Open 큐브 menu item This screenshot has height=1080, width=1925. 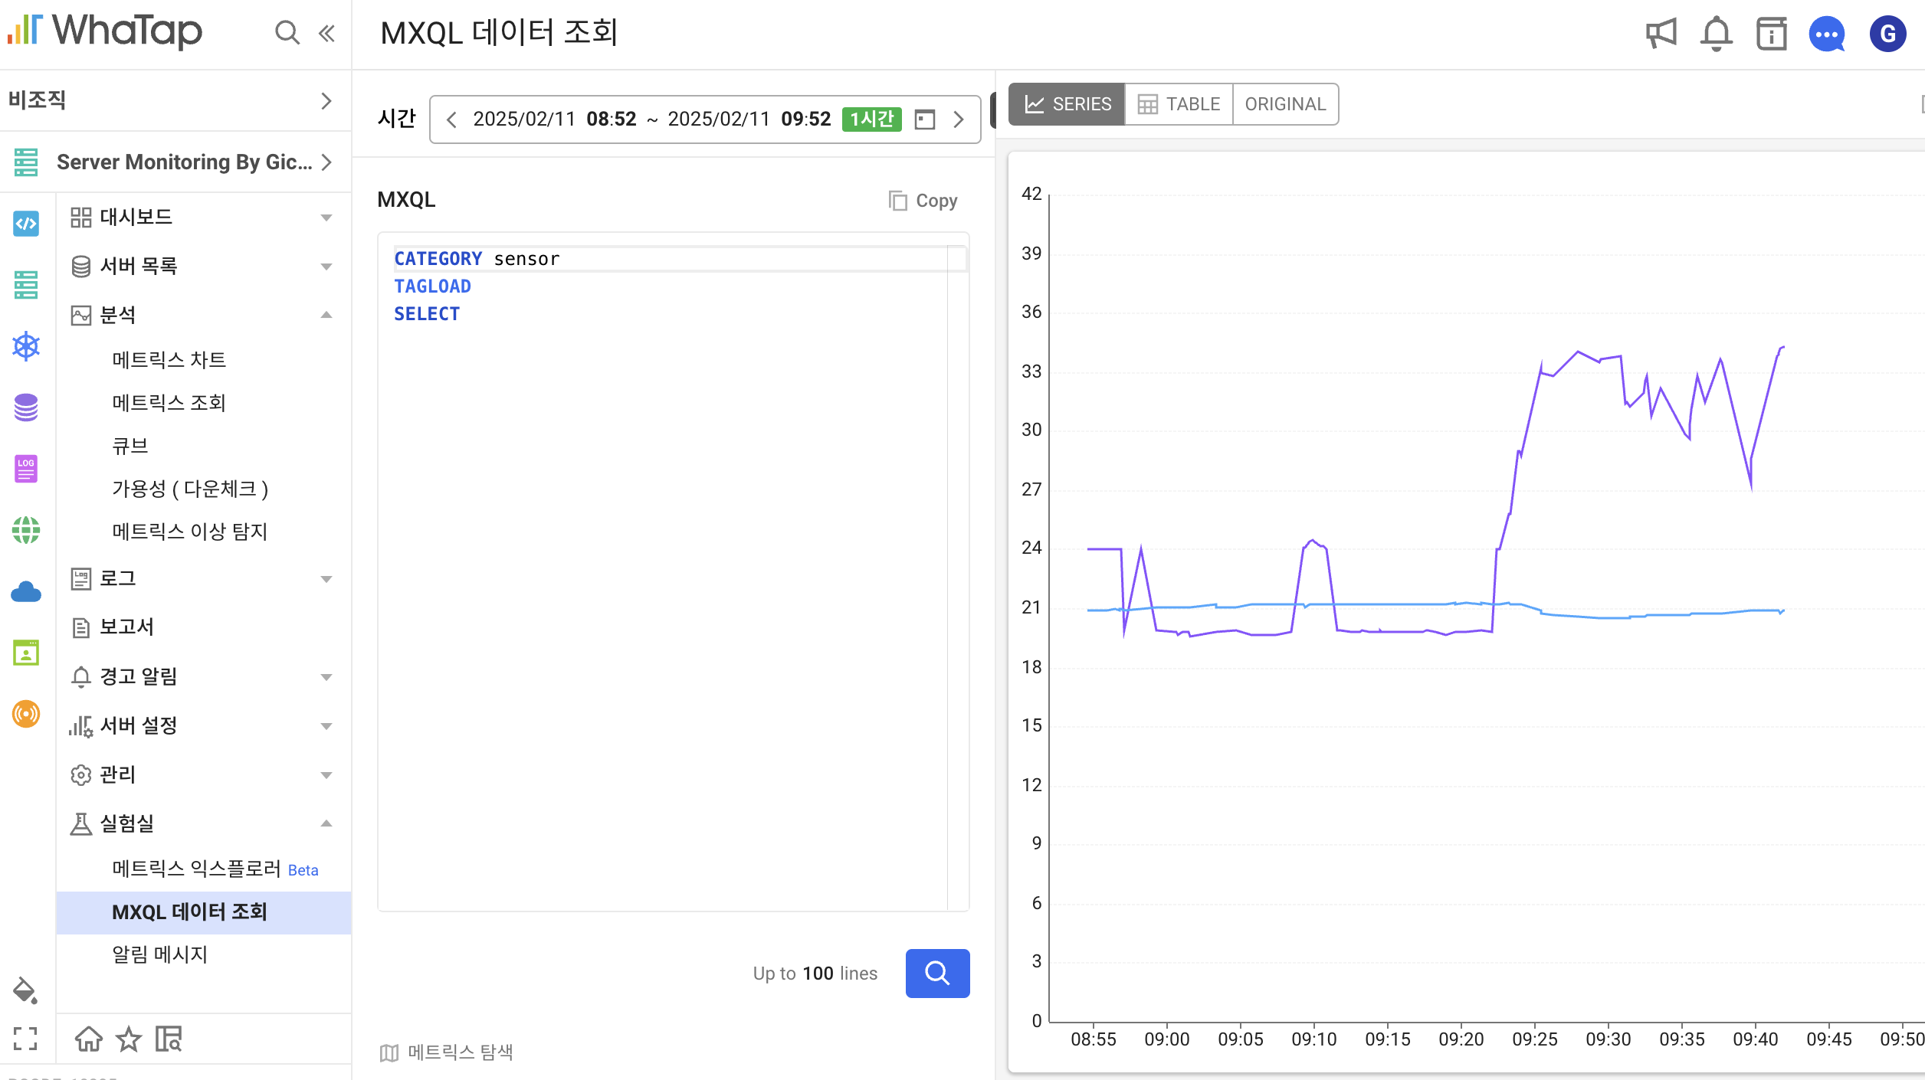pos(130,446)
